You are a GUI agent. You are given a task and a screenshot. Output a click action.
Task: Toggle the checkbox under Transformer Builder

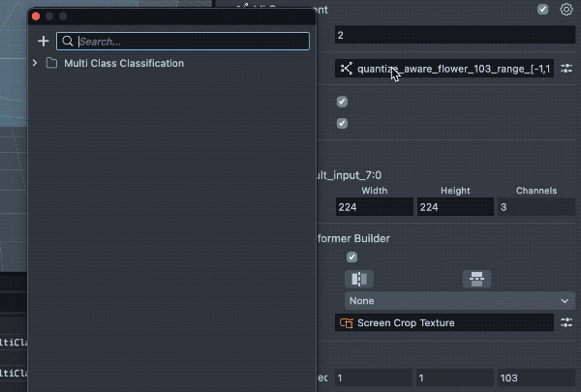click(352, 257)
